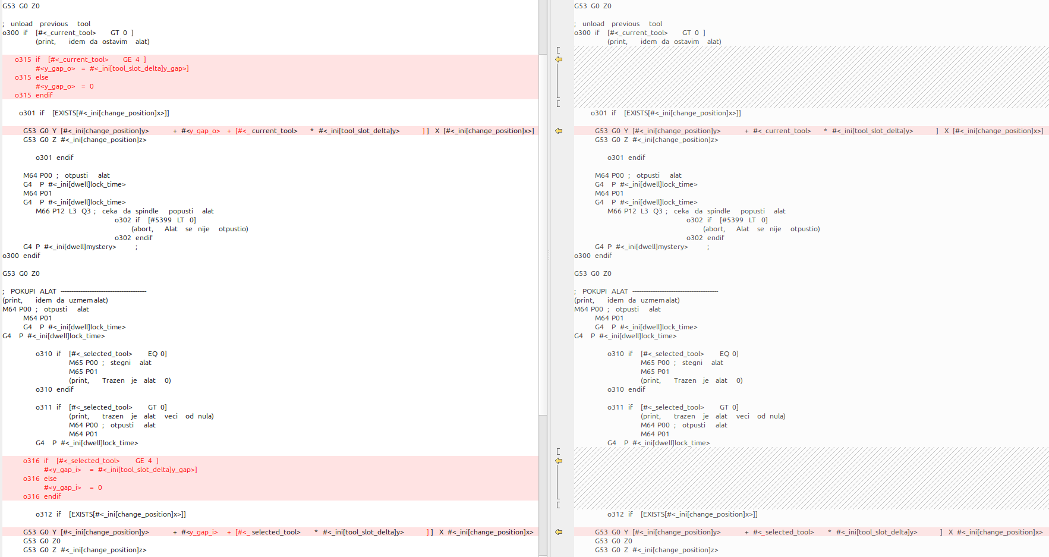Image resolution: width=1049 pixels, height=557 pixels.
Task: Click merge arrow beside the selected_tool G53 line
Action: [x=559, y=532]
